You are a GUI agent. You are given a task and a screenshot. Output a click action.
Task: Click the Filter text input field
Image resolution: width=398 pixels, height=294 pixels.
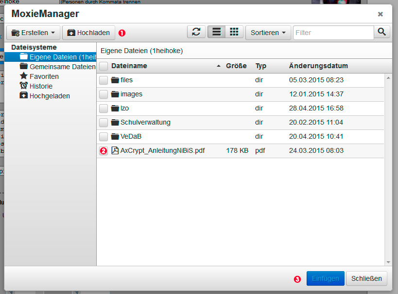(333, 33)
